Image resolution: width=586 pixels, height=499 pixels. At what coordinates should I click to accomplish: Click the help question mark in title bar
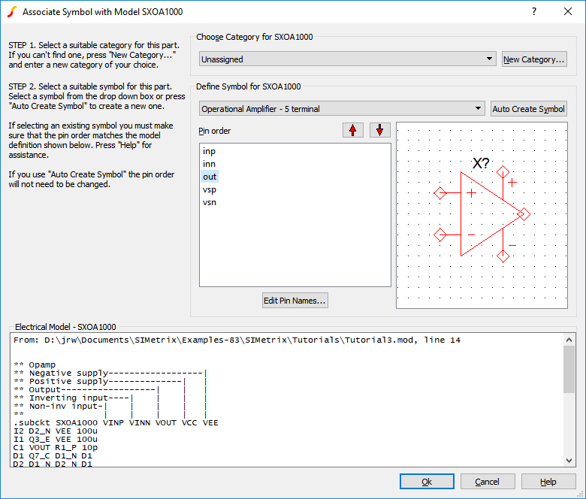pos(534,12)
